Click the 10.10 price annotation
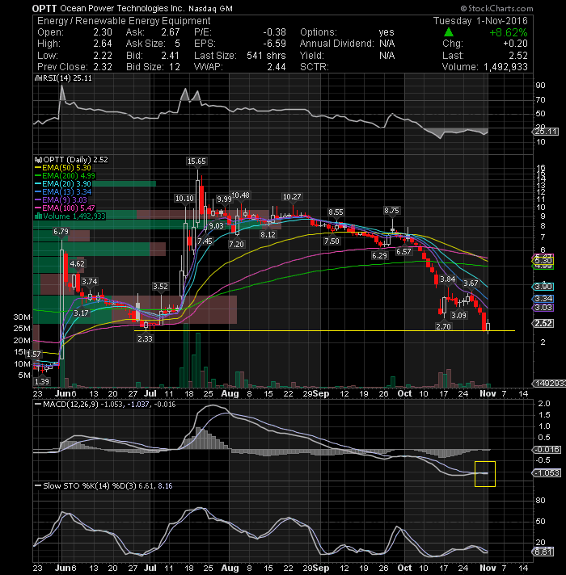The width and height of the screenshot is (566, 575). pyautogui.click(x=184, y=199)
